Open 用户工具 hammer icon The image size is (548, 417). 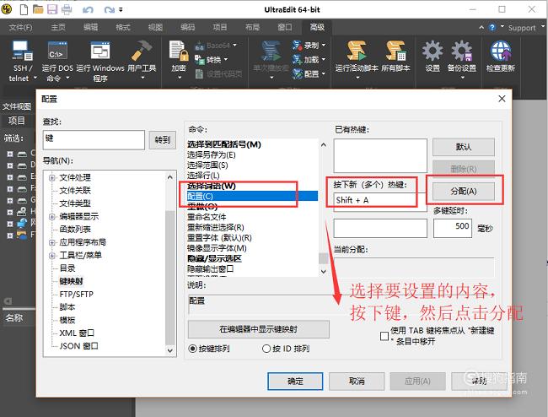142,51
